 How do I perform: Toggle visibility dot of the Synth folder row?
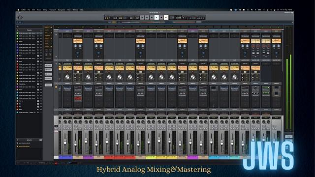click(x=41, y=61)
